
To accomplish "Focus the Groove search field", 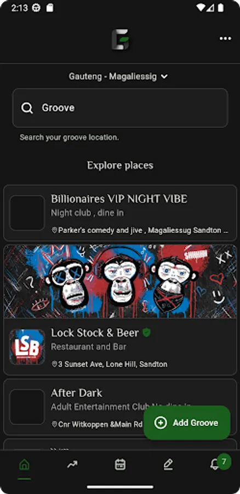I will (x=120, y=108).
